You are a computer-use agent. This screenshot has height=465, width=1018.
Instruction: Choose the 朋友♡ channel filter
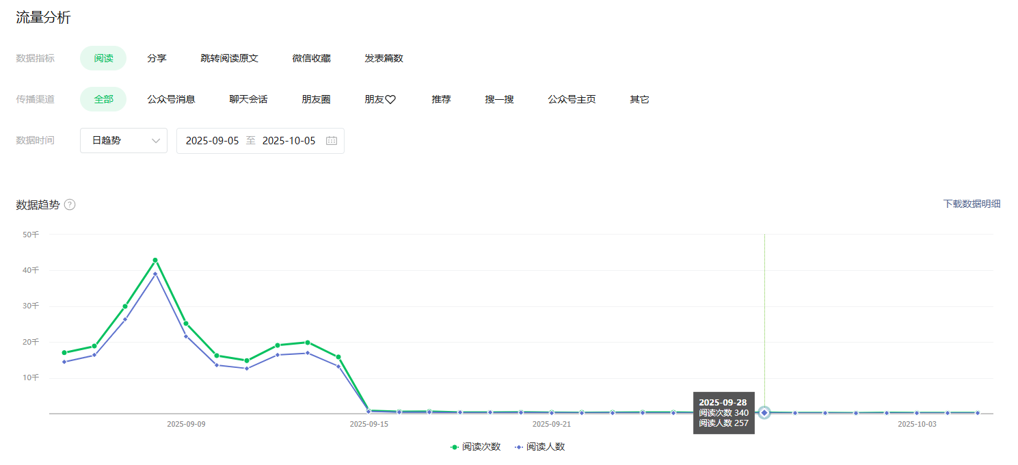(380, 99)
